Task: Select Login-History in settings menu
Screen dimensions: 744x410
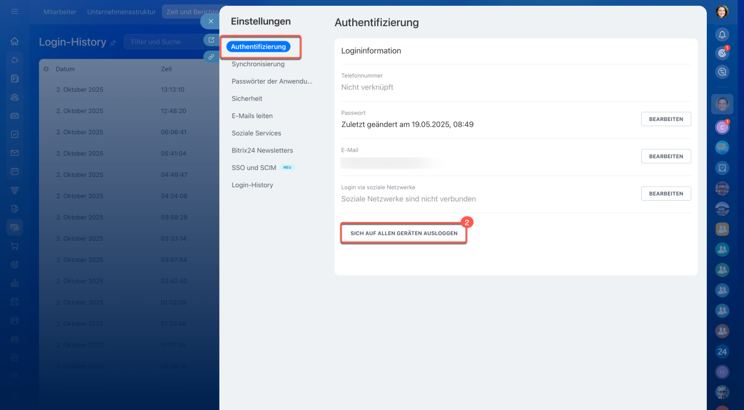Action: click(252, 185)
